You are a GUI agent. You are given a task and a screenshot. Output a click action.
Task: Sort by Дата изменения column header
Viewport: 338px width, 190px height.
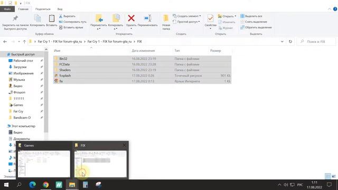coord(143,51)
